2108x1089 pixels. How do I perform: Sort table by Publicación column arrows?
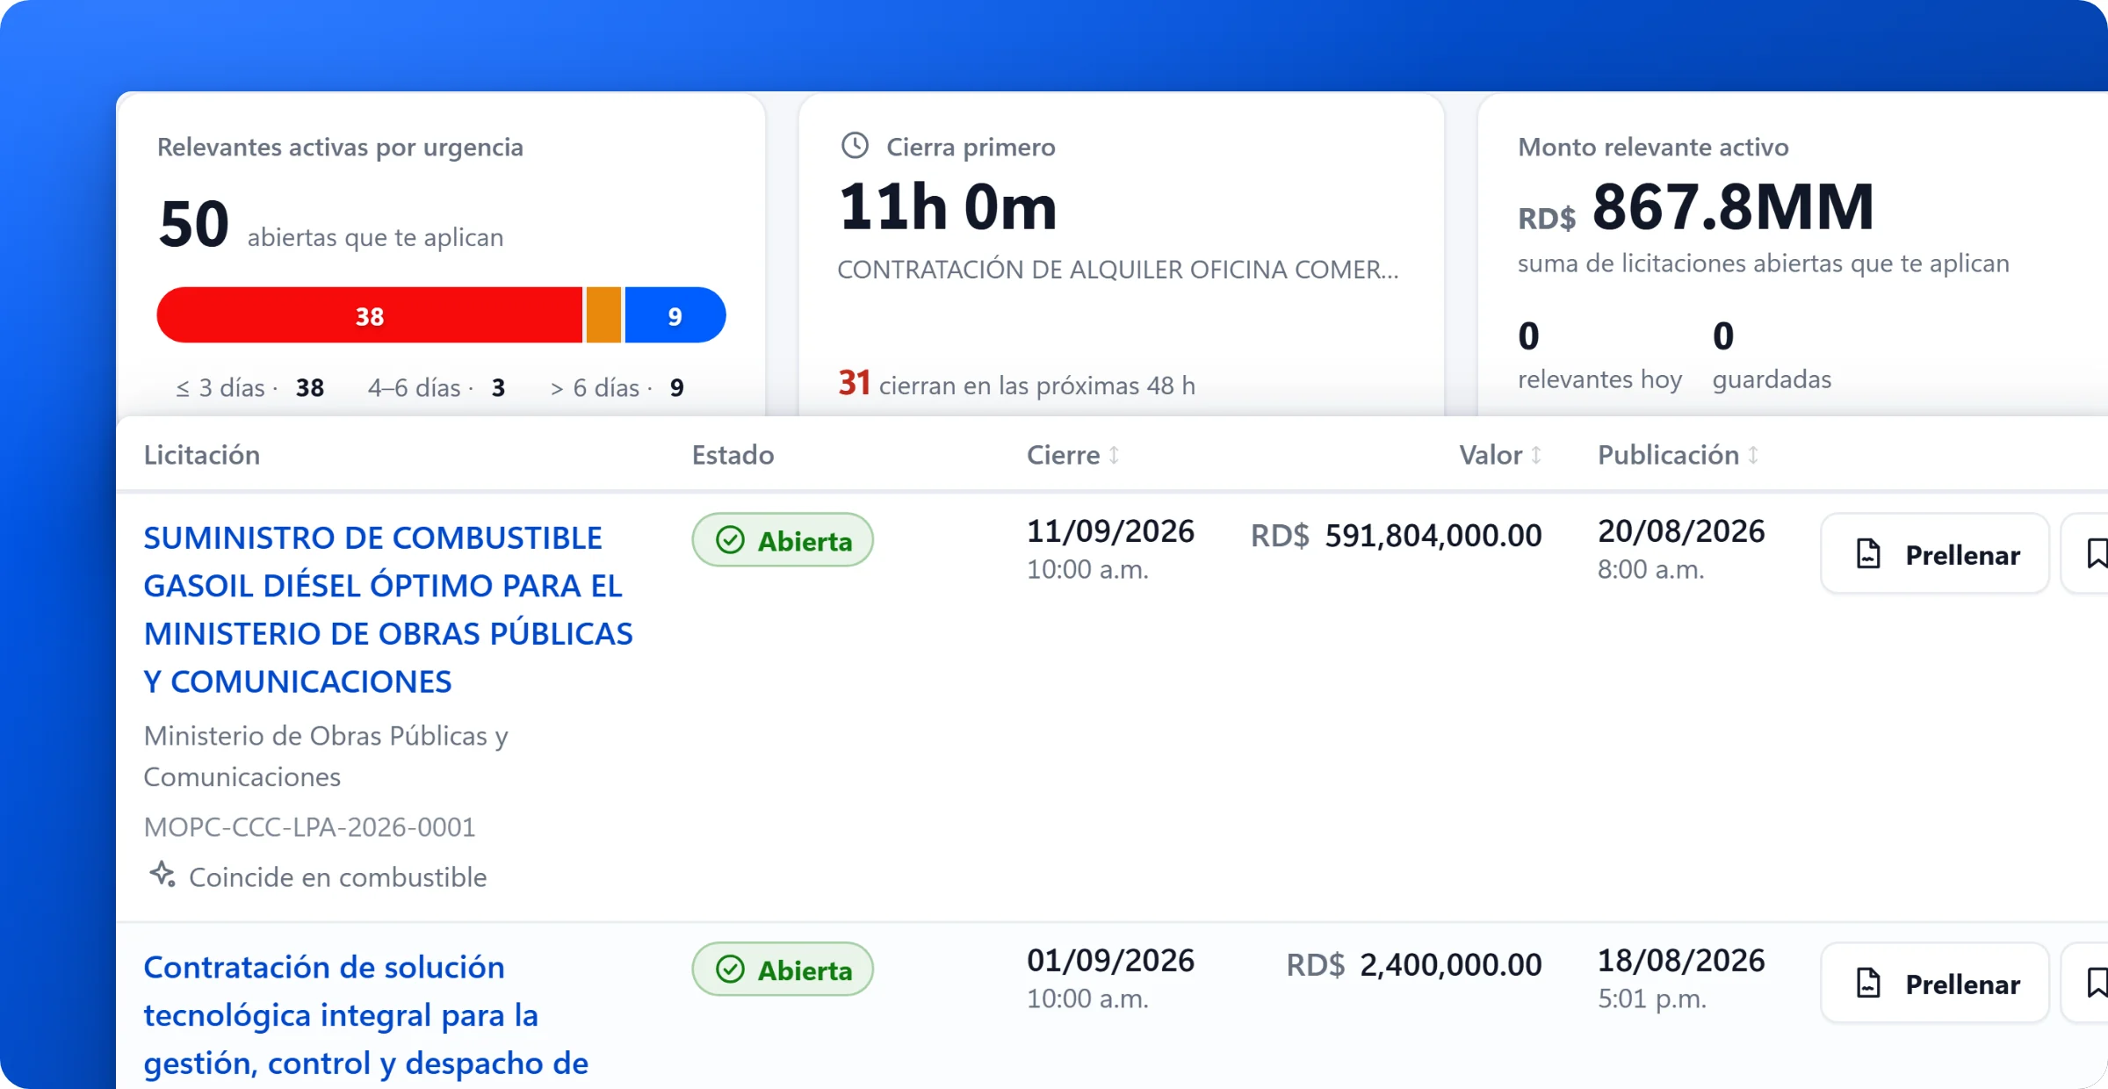pyautogui.click(x=1753, y=455)
